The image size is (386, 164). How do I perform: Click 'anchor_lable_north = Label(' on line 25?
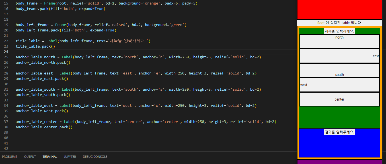[45, 57]
